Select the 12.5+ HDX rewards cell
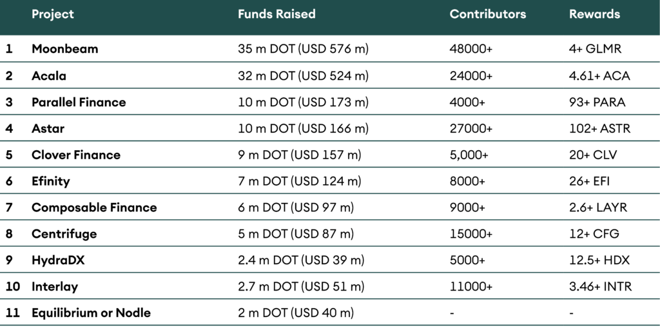The image size is (660, 328). point(599,260)
